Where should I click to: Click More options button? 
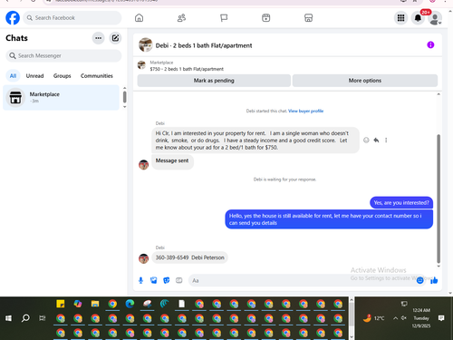coord(365,81)
